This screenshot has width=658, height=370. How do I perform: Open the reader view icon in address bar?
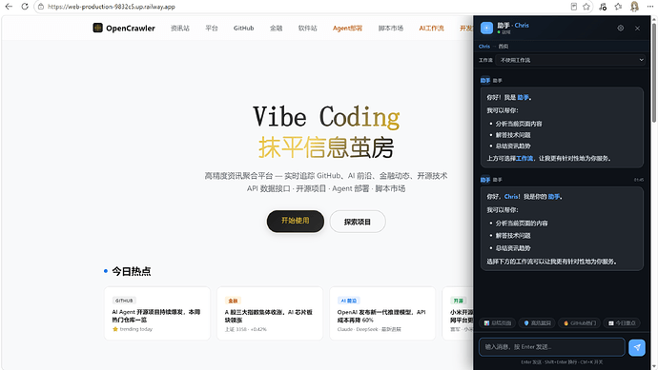coord(574,7)
